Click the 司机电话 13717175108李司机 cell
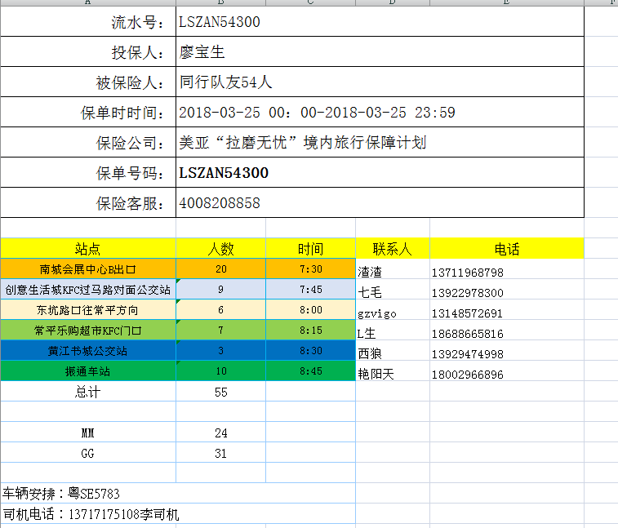The width and height of the screenshot is (618, 528). coord(178,514)
